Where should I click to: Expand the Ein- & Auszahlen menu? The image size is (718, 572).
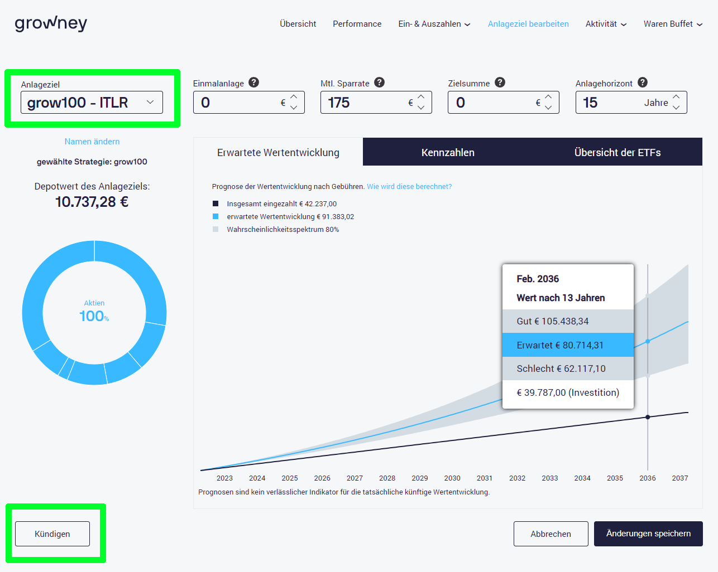click(x=434, y=24)
